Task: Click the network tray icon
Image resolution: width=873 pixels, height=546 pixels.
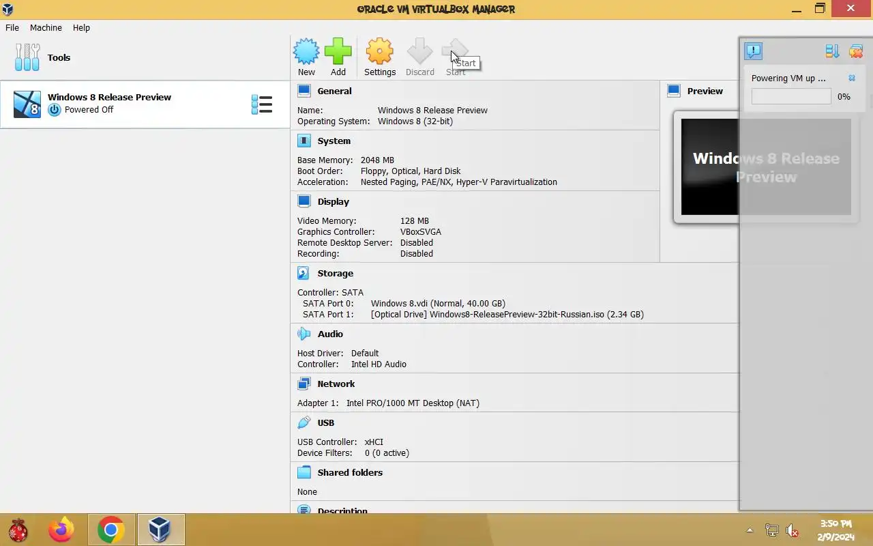Action: (771, 530)
